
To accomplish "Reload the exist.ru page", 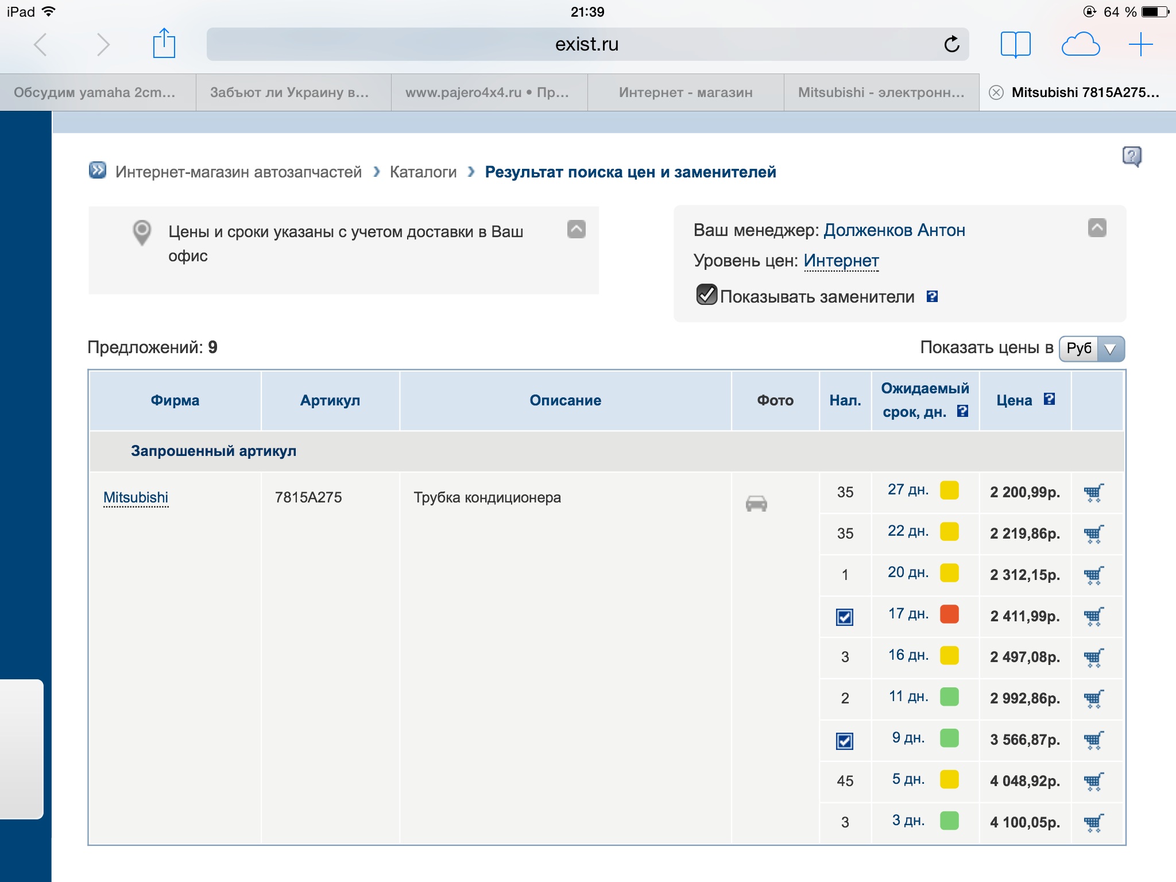I will point(951,44).
